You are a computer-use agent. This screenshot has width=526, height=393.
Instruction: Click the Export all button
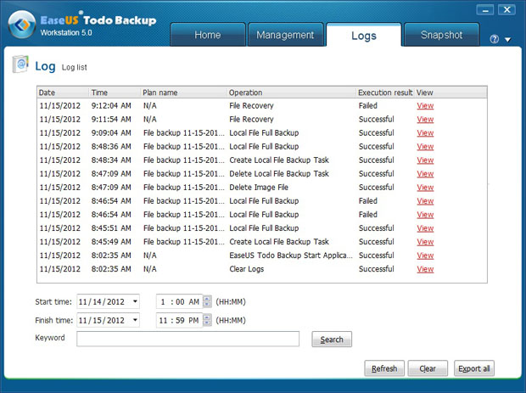(x=474, y=368)
